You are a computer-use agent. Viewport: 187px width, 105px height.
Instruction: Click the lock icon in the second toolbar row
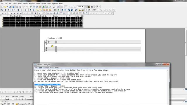33,10
